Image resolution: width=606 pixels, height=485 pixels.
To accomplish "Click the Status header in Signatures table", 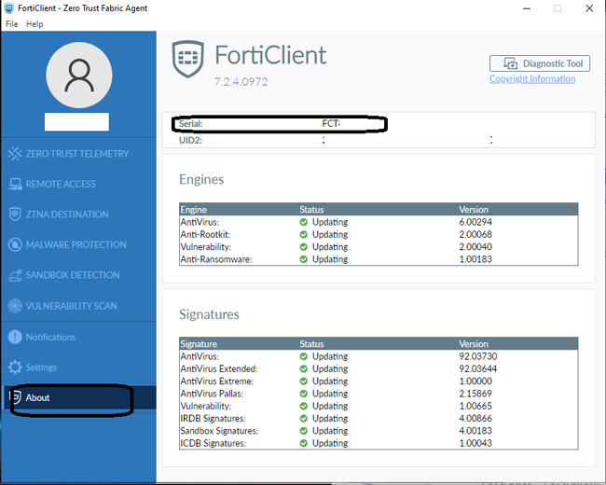I will (311, 344).
